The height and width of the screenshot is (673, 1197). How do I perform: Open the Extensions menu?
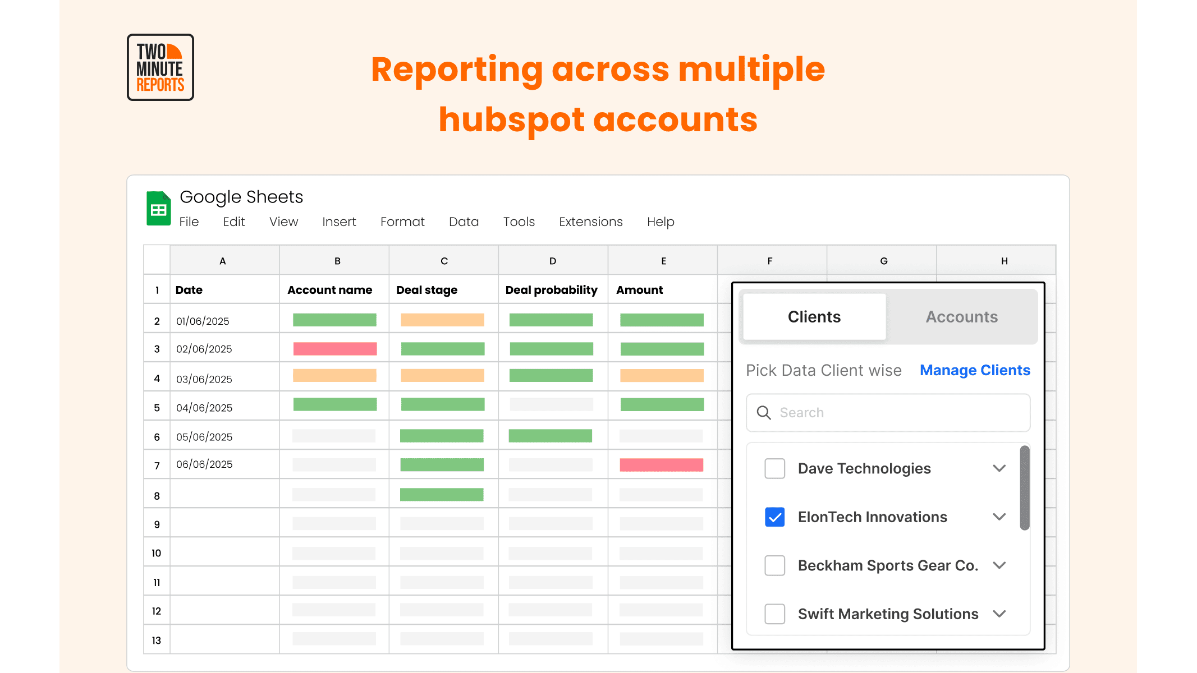coord(590,222)
